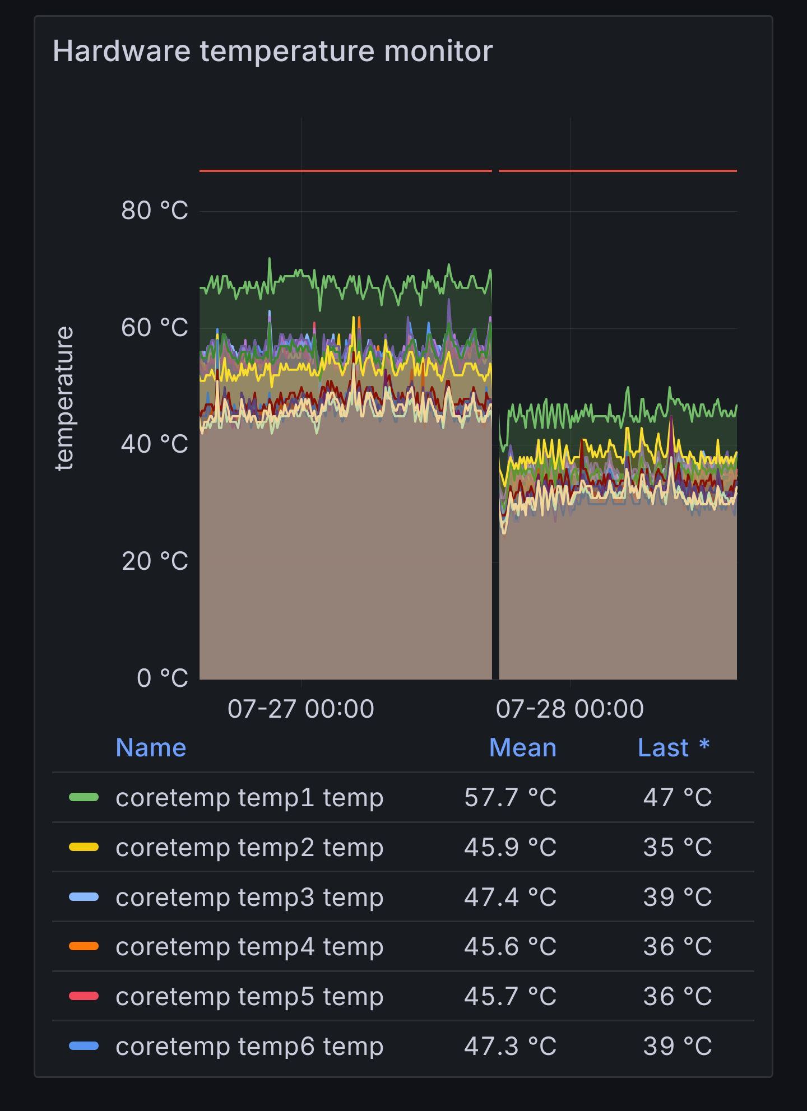Click the red threshold line in the graph
Screen dimensions: 807x1111
pos(345,170)
